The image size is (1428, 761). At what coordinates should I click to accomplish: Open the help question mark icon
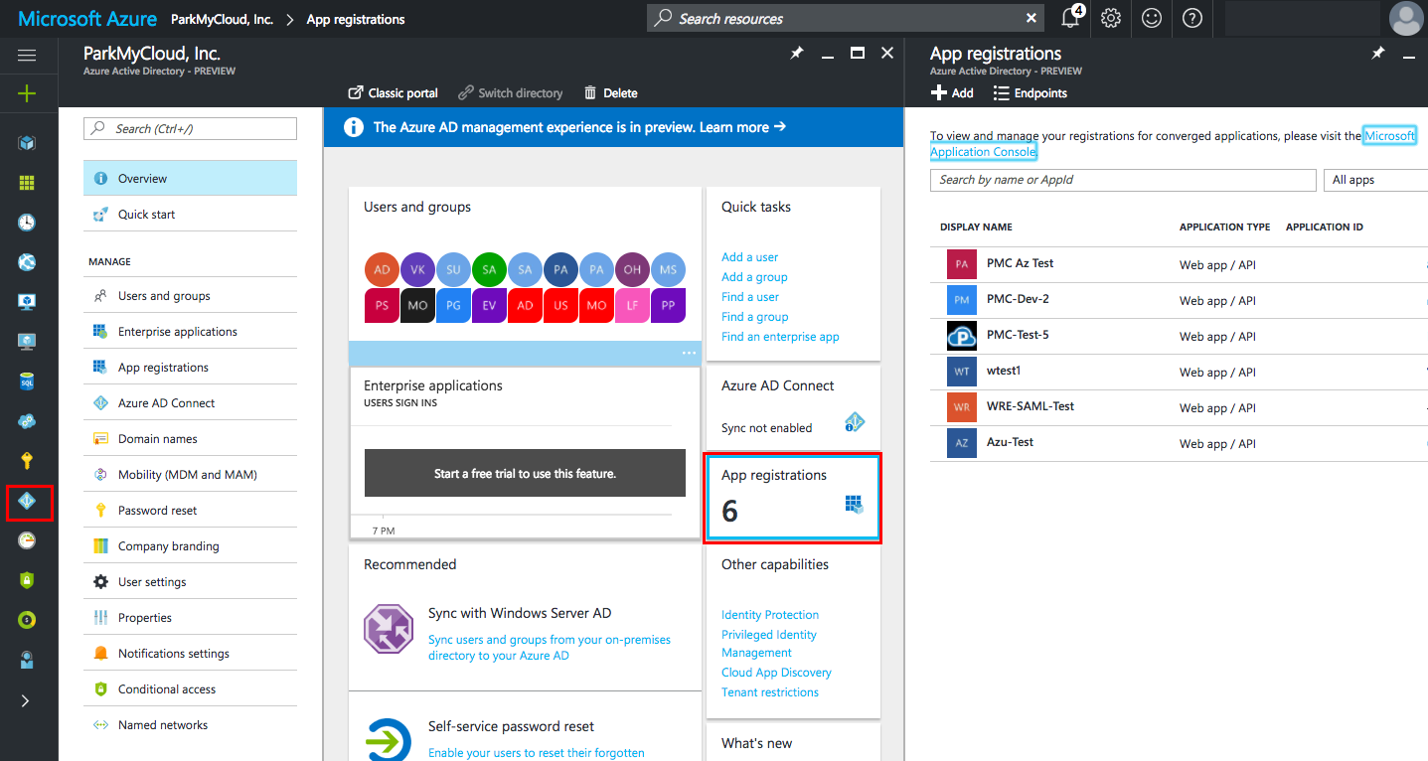click(1192, 18)
